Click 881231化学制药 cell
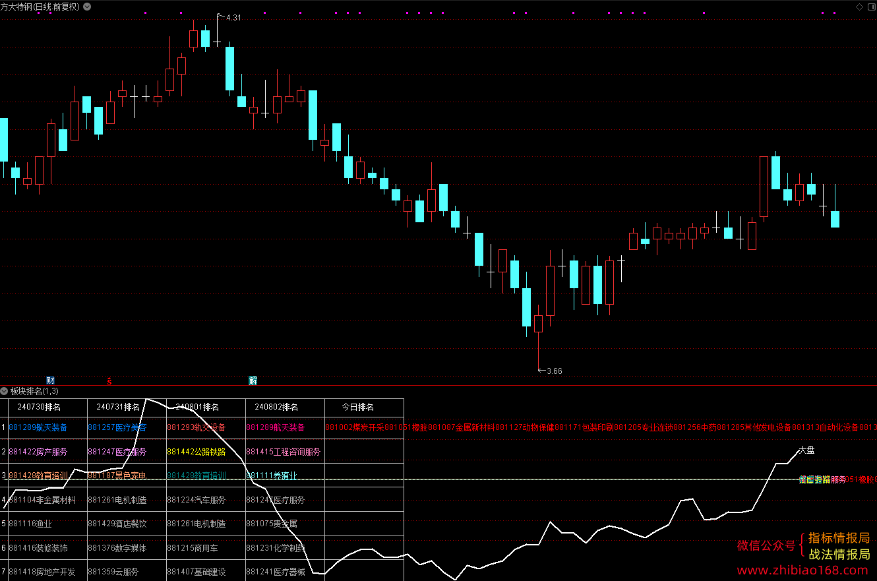Image resolution: width=877 pixels, height=581 pixels. point(276,548)
